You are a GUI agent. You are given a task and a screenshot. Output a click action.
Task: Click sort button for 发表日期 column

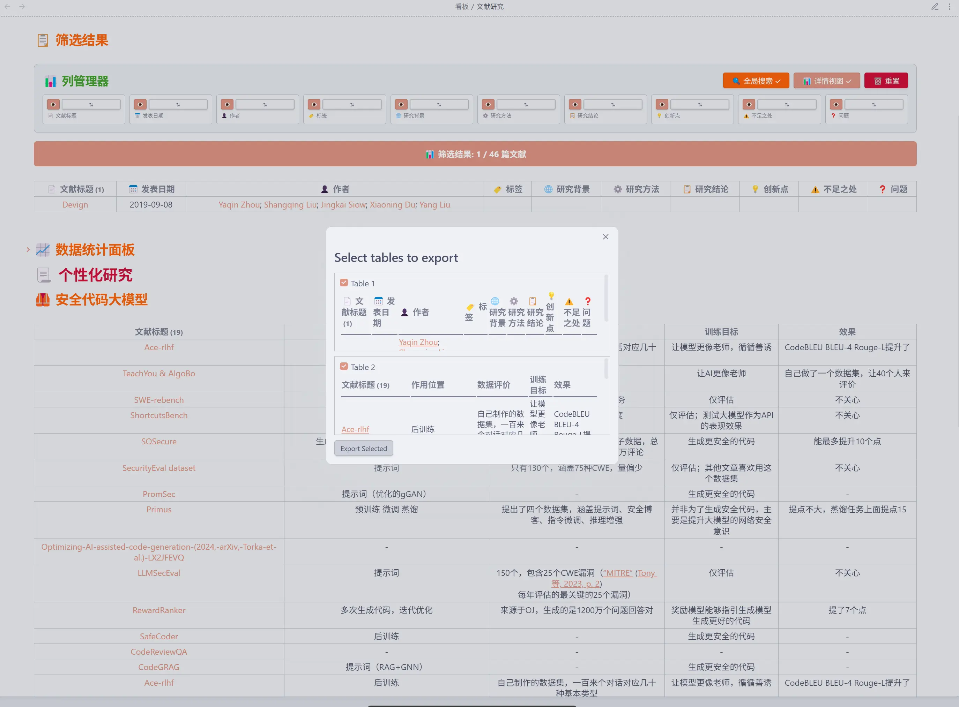(x=178, y=104)
